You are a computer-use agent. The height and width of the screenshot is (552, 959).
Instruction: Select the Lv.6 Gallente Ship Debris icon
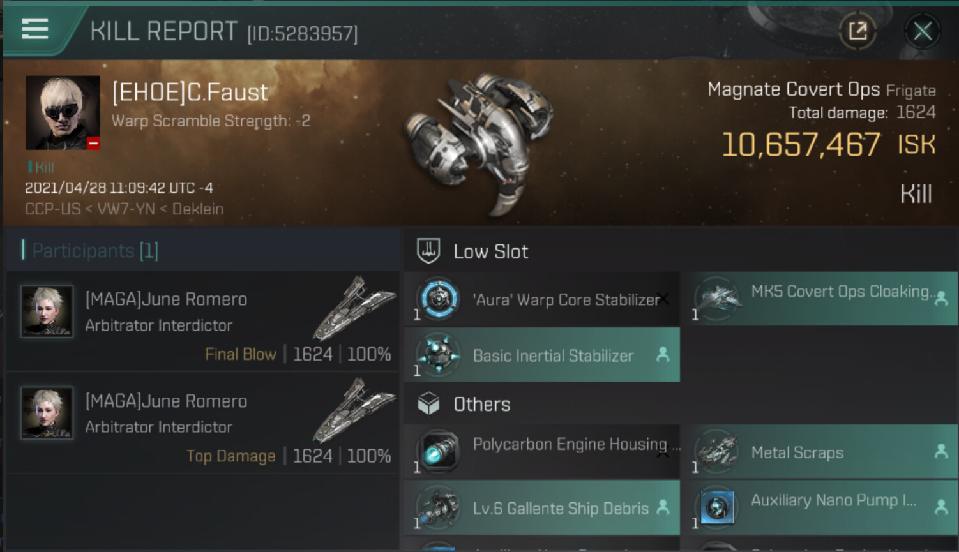(439, 508)
